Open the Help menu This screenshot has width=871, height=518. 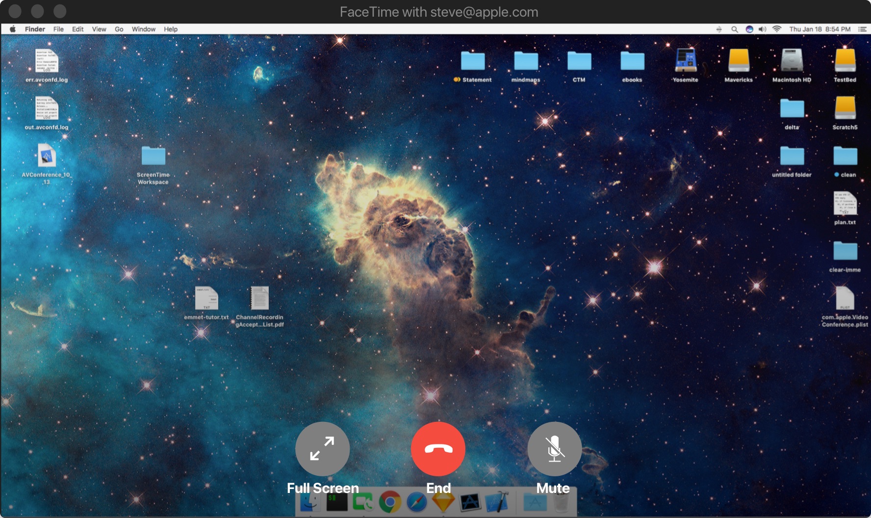pos(171,29)
